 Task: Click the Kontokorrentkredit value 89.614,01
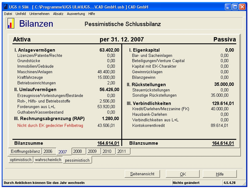(220, 126)
